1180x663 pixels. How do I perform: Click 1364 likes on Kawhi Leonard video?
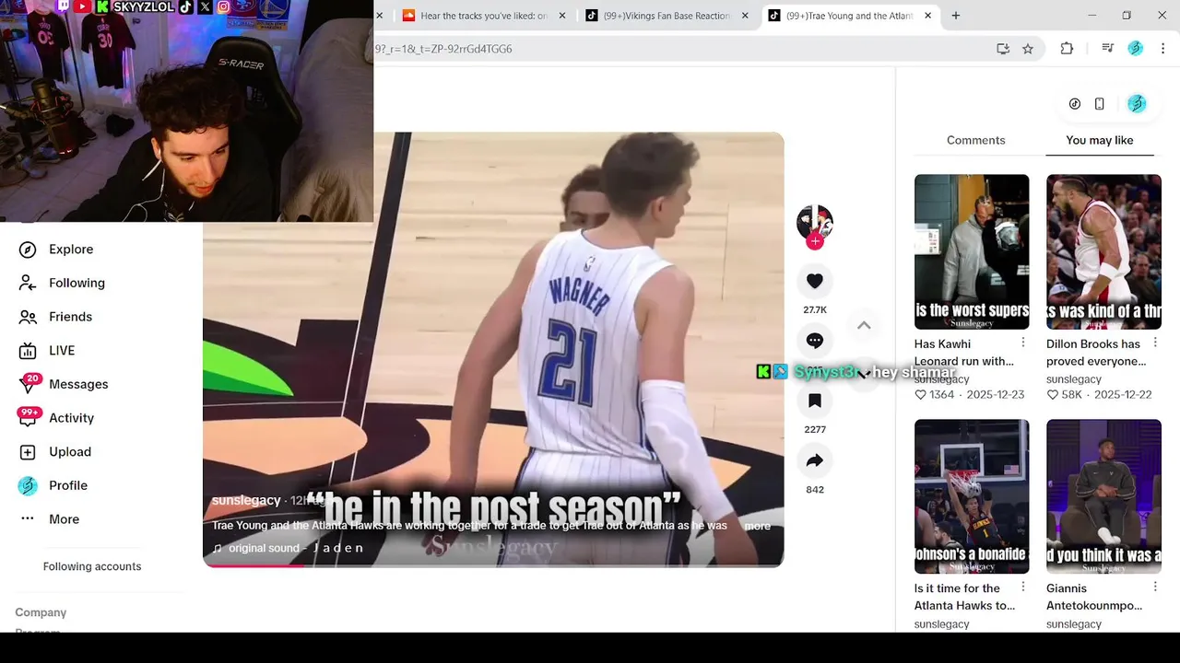click(935, 395)
